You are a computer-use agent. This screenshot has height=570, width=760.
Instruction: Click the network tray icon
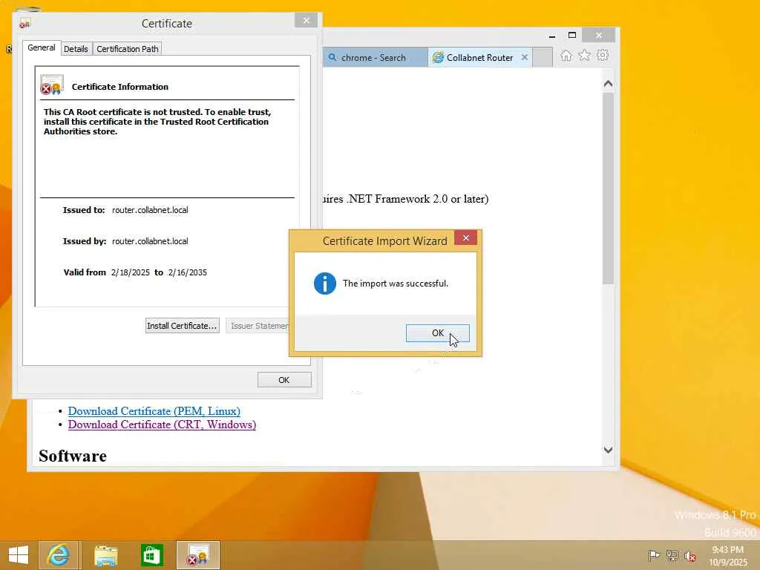672,555
